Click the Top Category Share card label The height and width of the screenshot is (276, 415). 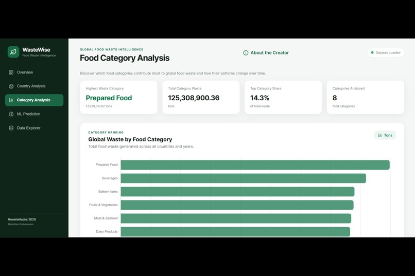tap(266, 88)
